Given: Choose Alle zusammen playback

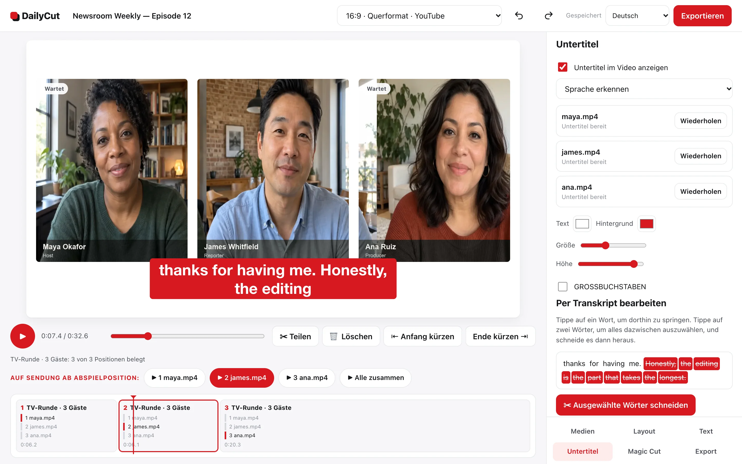Looking at the screenshot, I should tap(376, 377).
